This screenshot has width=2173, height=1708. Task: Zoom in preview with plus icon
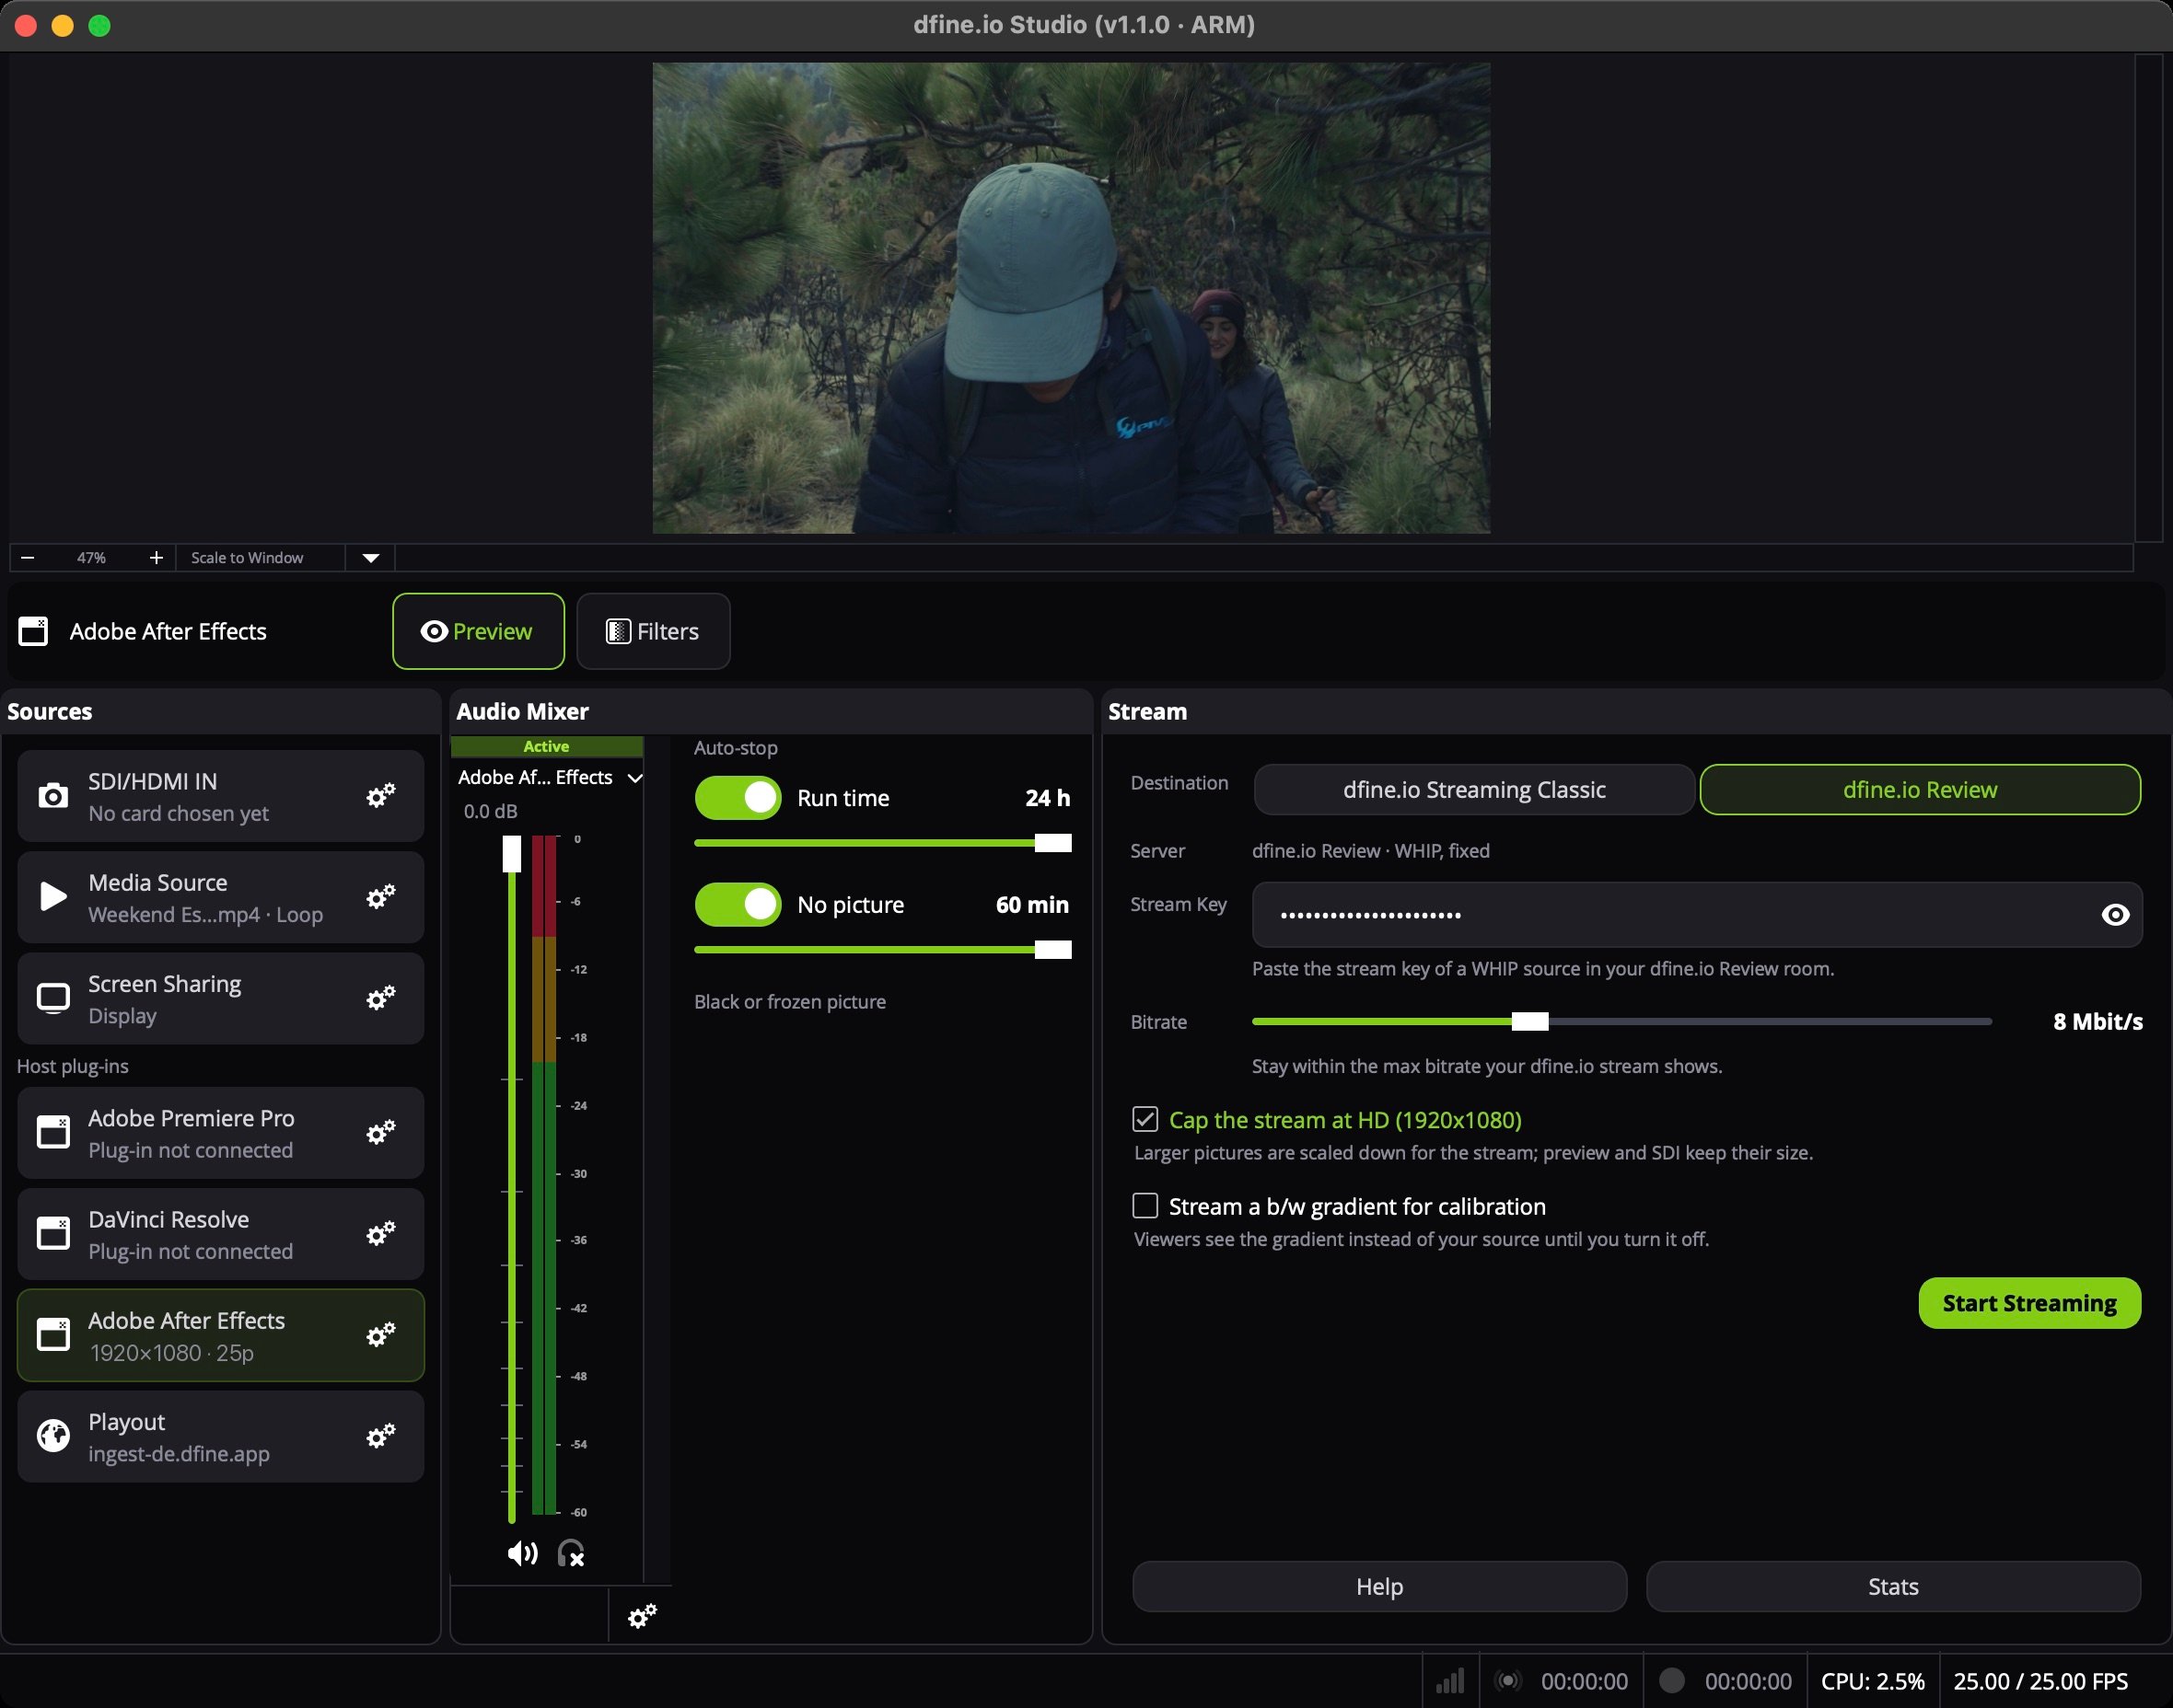point(157,558)
